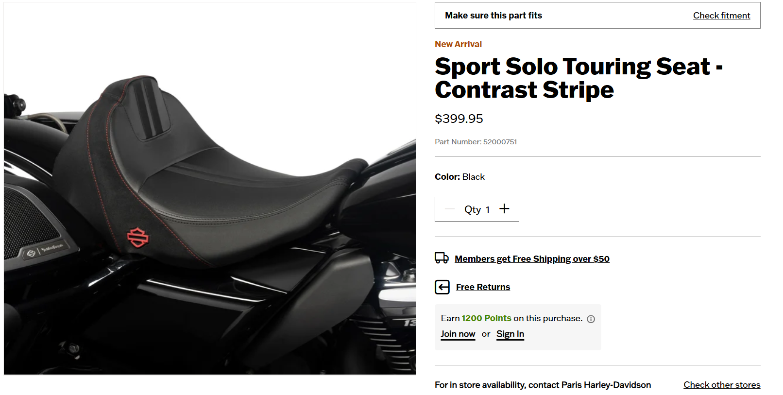Image resolution: width=783 pixels, height=395 pixels.
Task: Click the part number 52000751
Action: pos(500,142)
